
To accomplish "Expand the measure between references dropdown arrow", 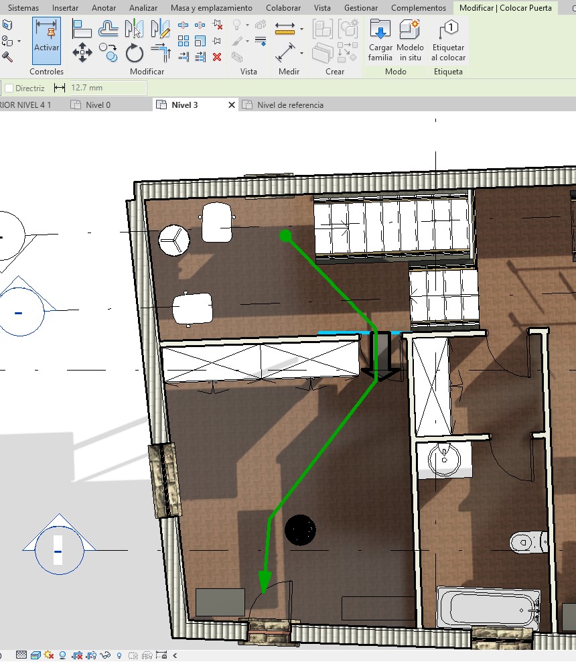I will click(301, 29).
